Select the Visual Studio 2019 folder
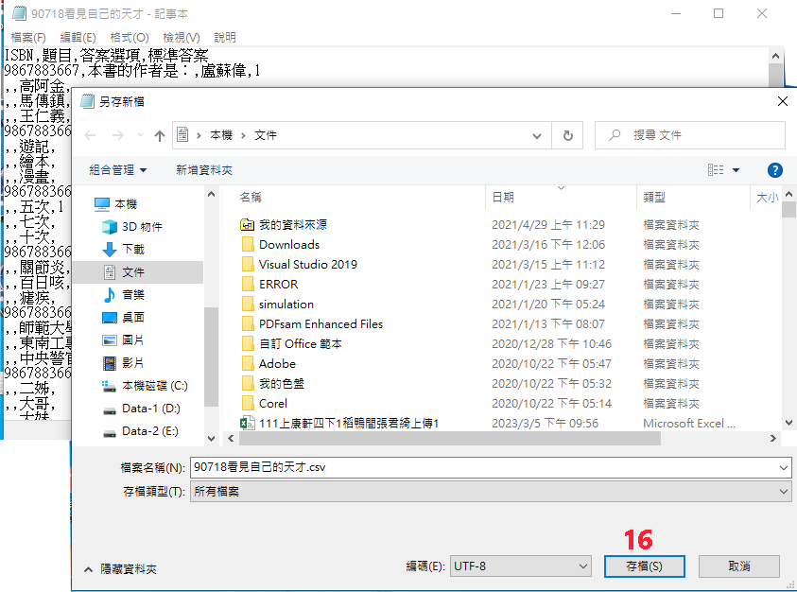 pos(299,265)
